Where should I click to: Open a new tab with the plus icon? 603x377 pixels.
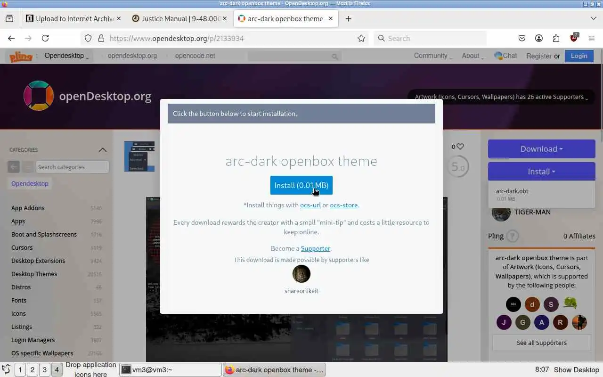348,18
